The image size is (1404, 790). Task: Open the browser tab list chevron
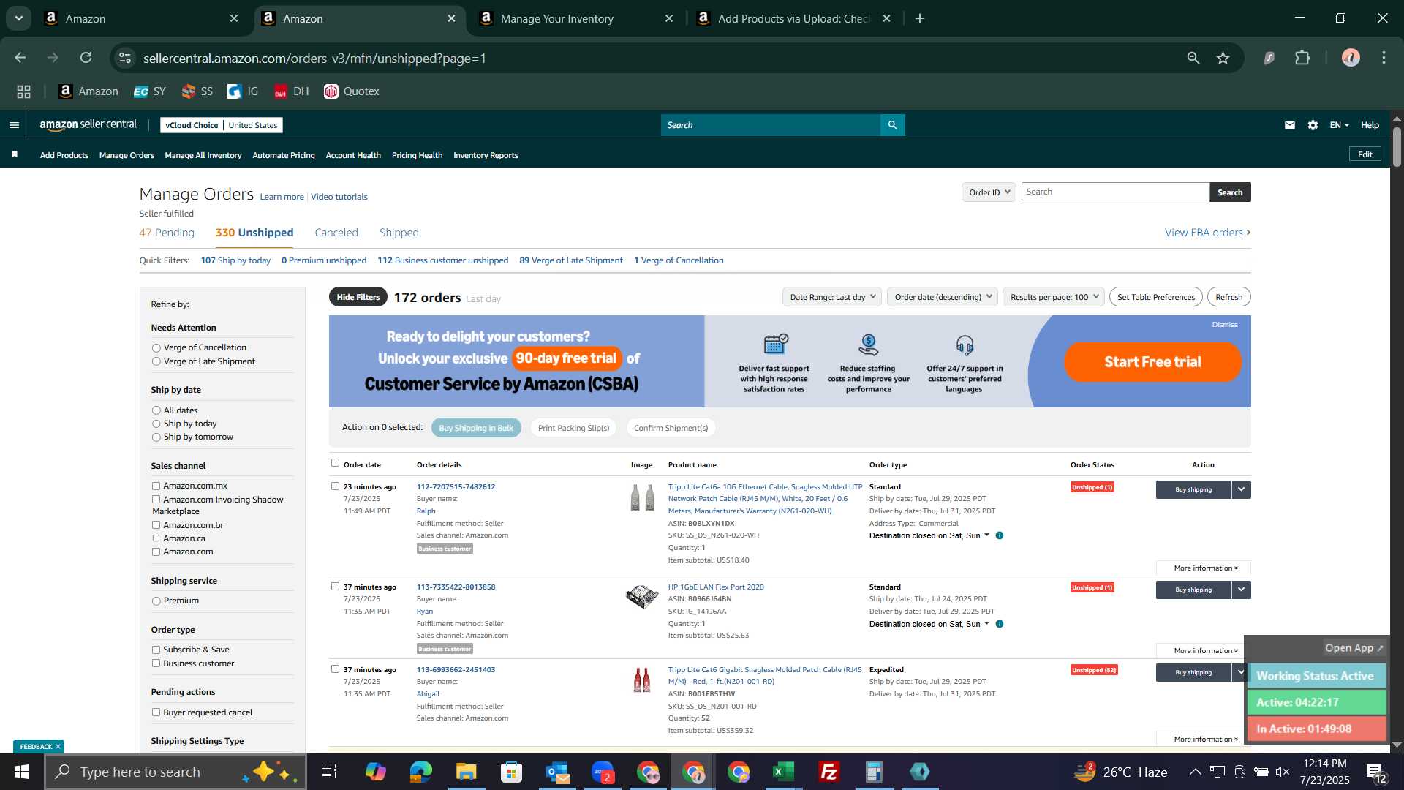[19, 18]
